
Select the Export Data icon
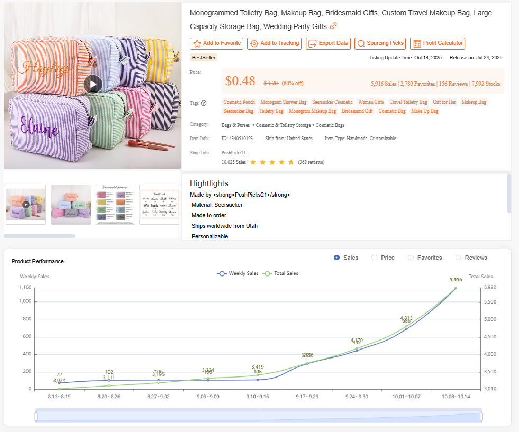click(x=312, y=43)
